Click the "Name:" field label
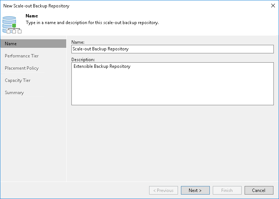 pyautogui.click(x=78, y=42)
